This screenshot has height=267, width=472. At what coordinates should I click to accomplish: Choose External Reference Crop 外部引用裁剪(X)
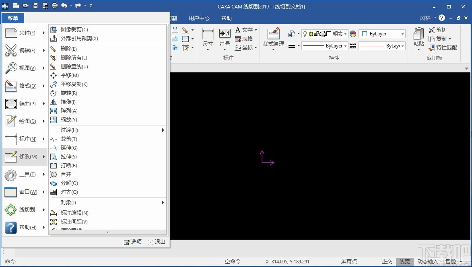pos(107,39)
